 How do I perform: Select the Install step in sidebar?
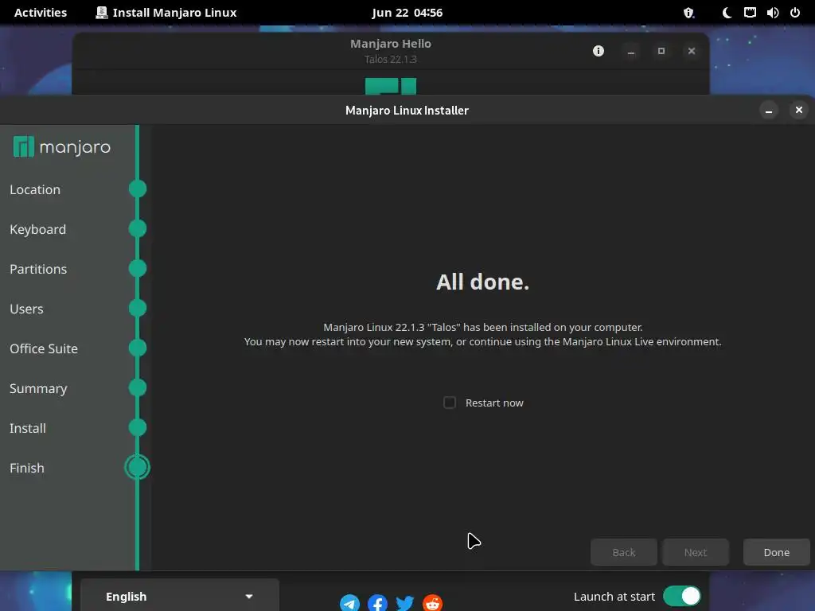tap(28, 428)
